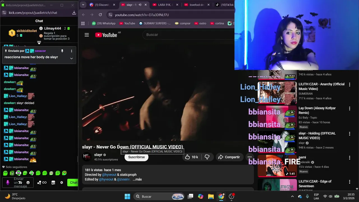Switch to the lovefool tab
This screenshot has height=202, width=359.
click(x=197, y=5)
